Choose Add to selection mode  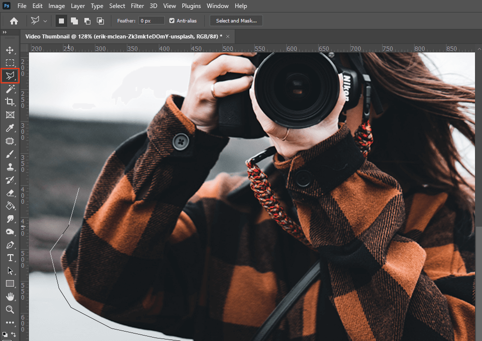pos(74,21)
